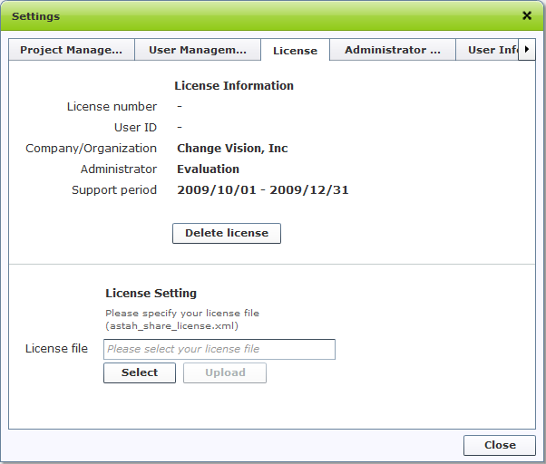Switch to the User Management tab
Viewport: 546px width, 464px height.
(198, 50)
